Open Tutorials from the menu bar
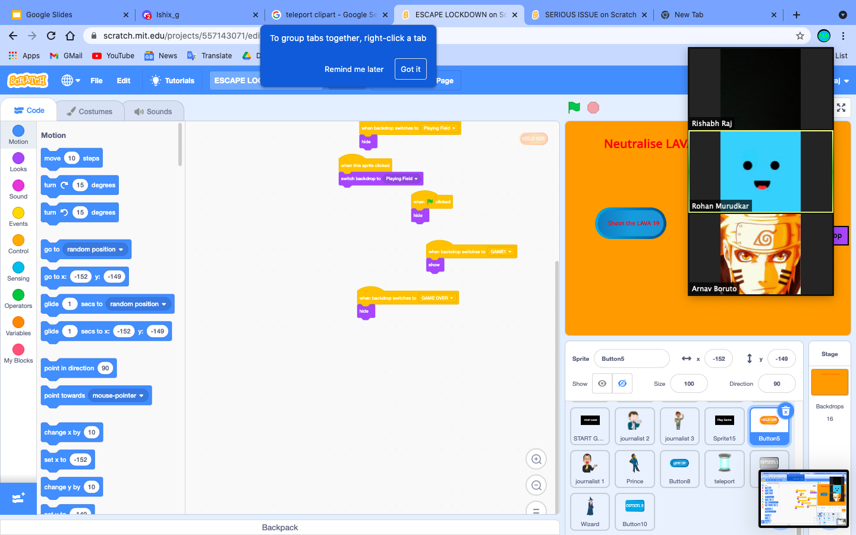Image resolution: width=856 pixels, height=535 pixels. pyautogui.click(x=172, y=81)
